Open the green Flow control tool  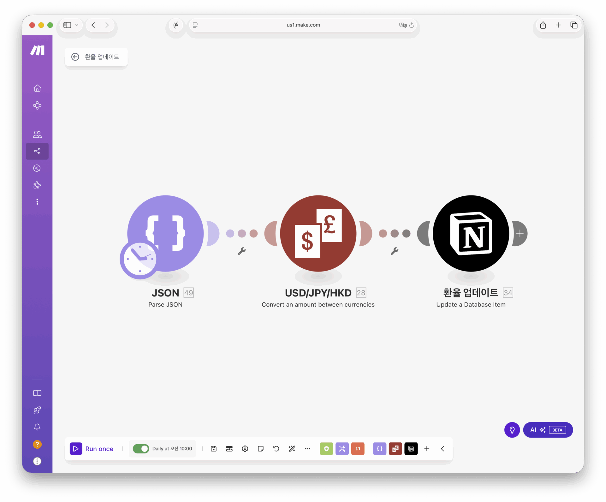tap(326, 449)
